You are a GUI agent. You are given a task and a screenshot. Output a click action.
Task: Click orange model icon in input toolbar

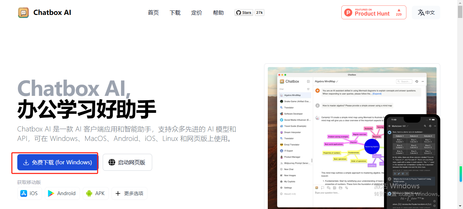click(x=317, y=188)
